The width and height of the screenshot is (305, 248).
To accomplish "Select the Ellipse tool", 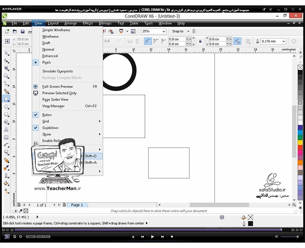I will [6, 107].
